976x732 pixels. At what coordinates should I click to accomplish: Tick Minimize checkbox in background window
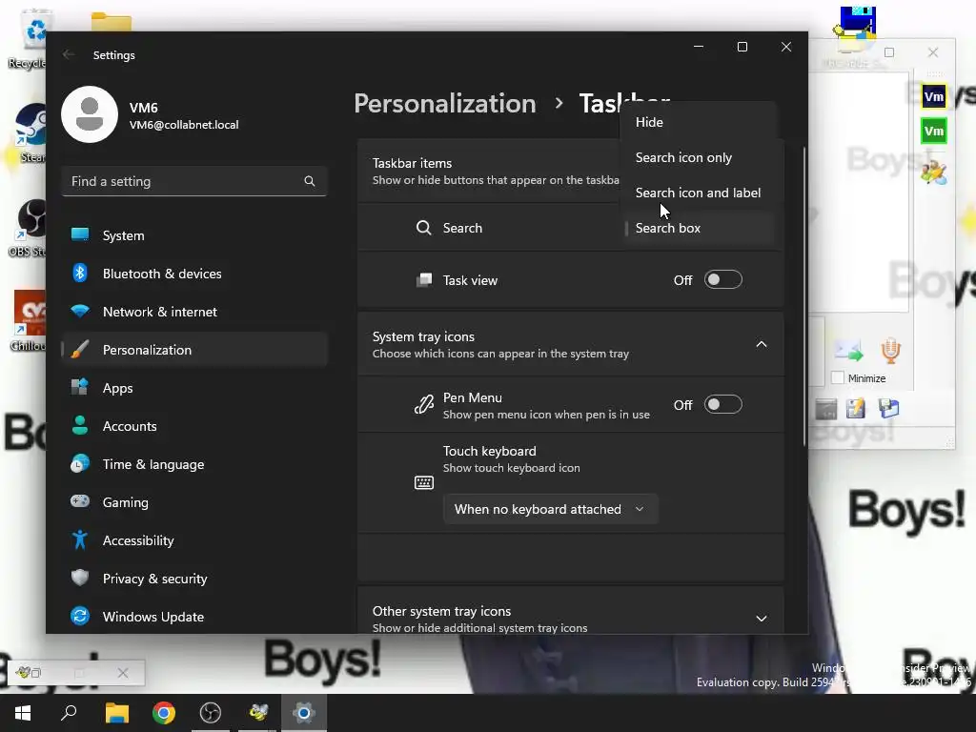[838, 377]
